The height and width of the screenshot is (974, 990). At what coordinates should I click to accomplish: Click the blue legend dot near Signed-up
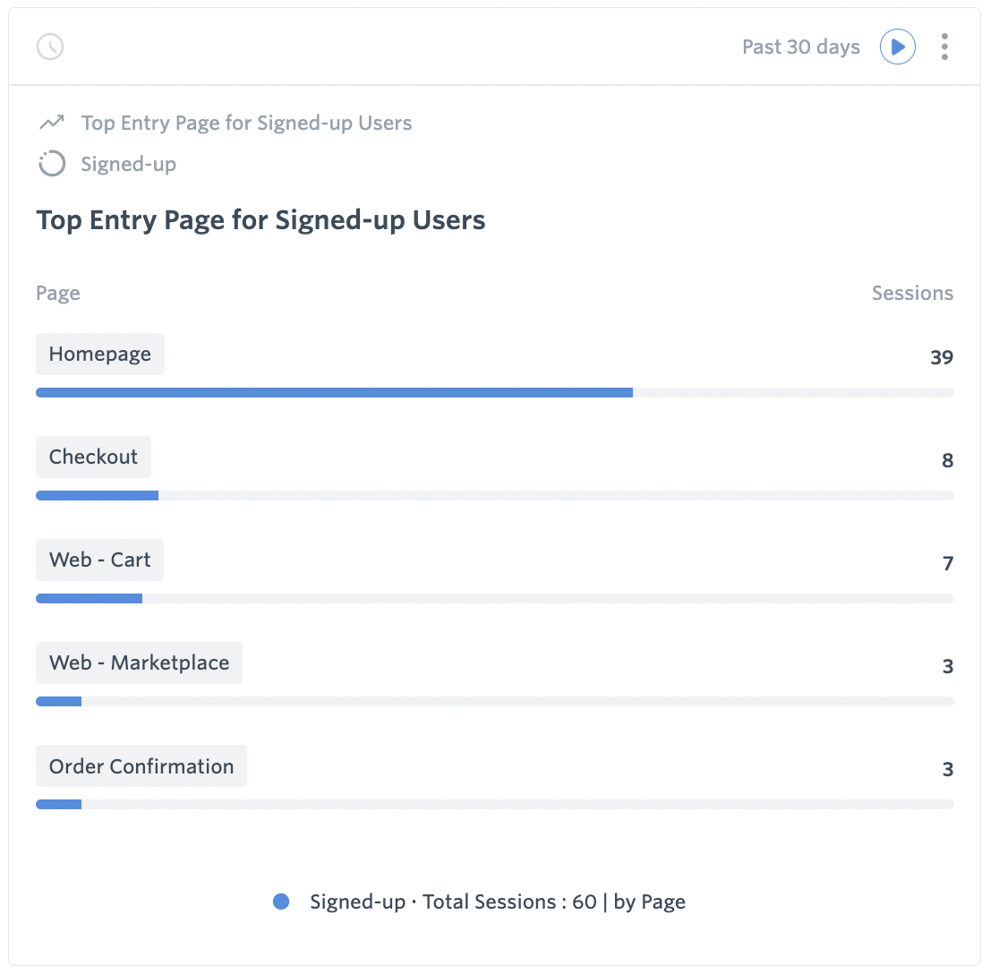click(x=281, y=902)
